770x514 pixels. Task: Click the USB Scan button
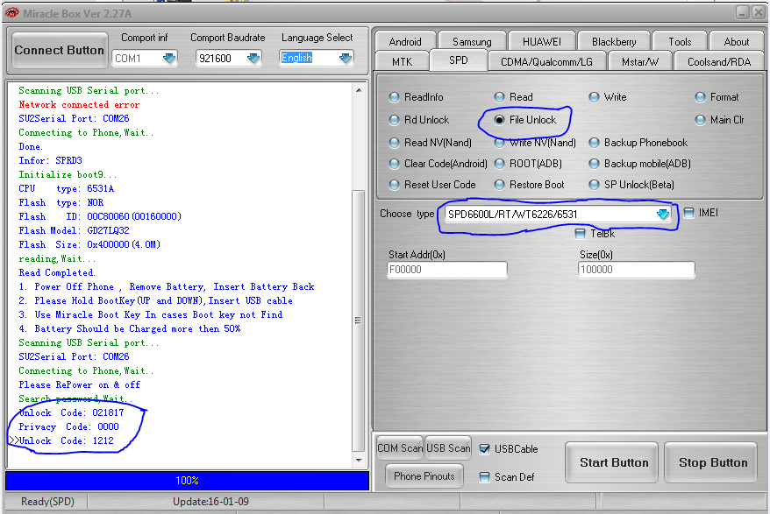pos(448,447)
